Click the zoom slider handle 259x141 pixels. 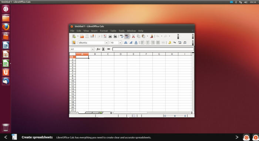(175, 116)
